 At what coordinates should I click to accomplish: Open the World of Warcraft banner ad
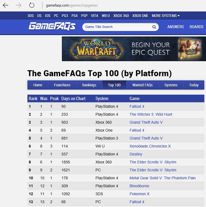pyautogui.click(x=134, y=49)
